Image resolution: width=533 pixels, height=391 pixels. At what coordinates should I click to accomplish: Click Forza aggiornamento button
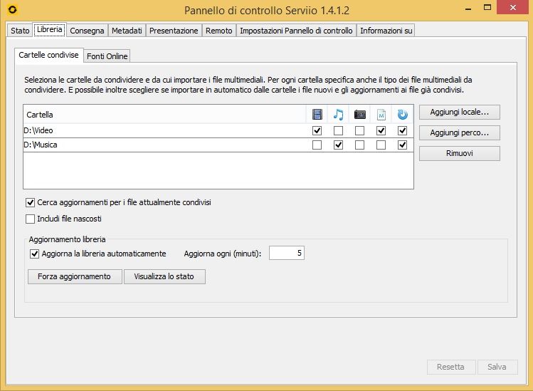[75, 276]
